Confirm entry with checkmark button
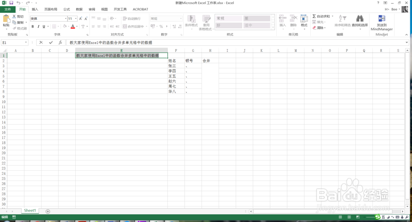 point(51,42)
